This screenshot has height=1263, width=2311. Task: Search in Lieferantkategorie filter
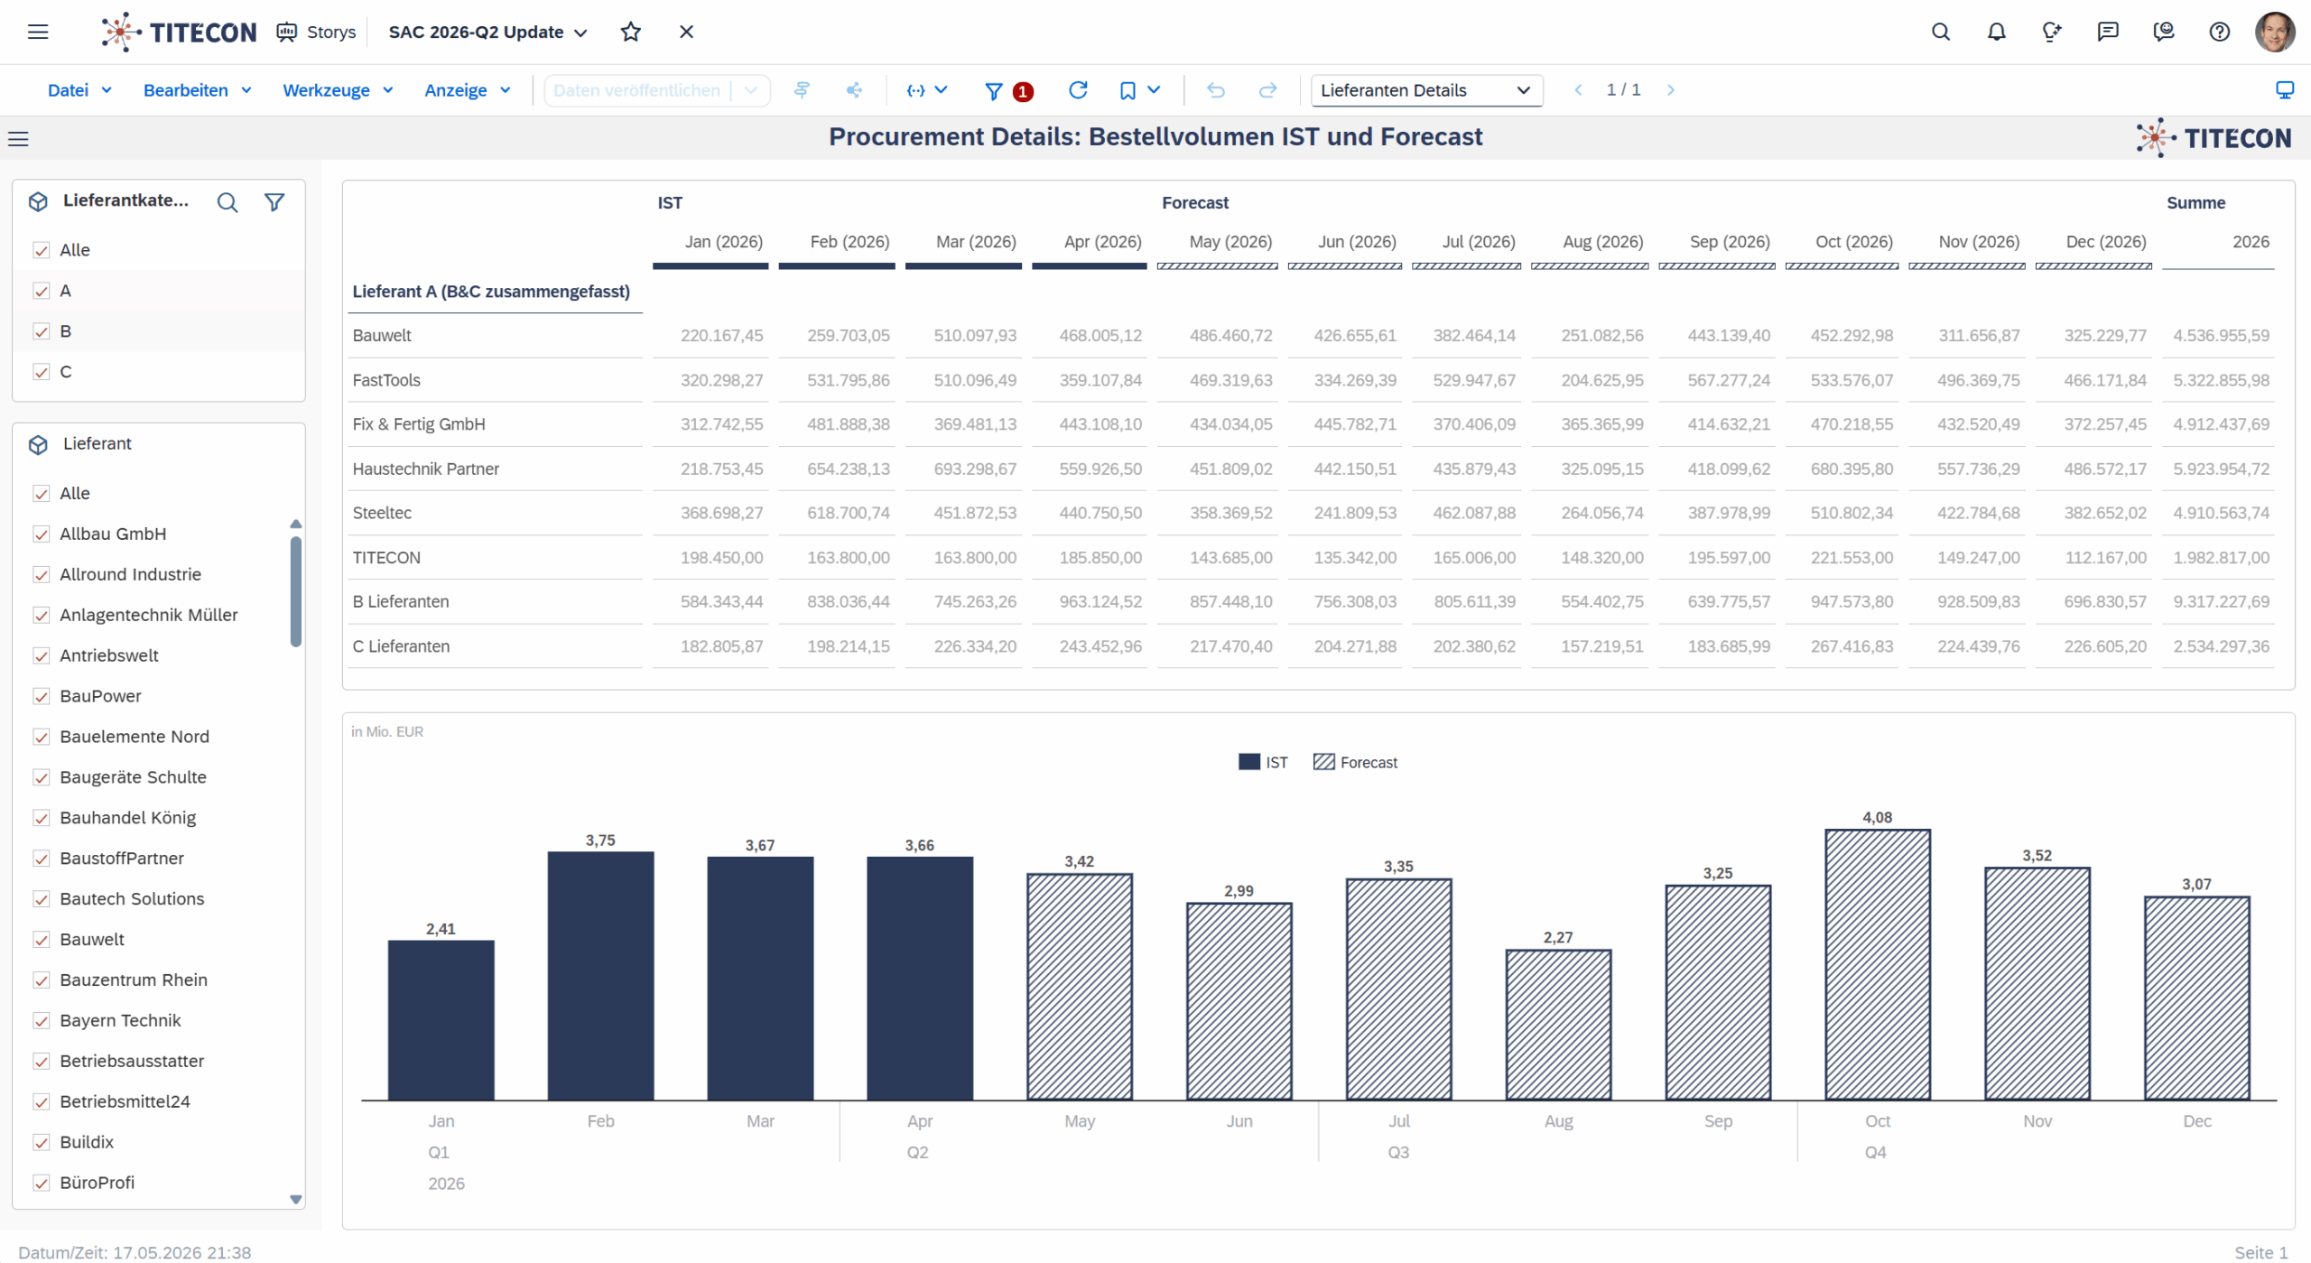[227, 202]
